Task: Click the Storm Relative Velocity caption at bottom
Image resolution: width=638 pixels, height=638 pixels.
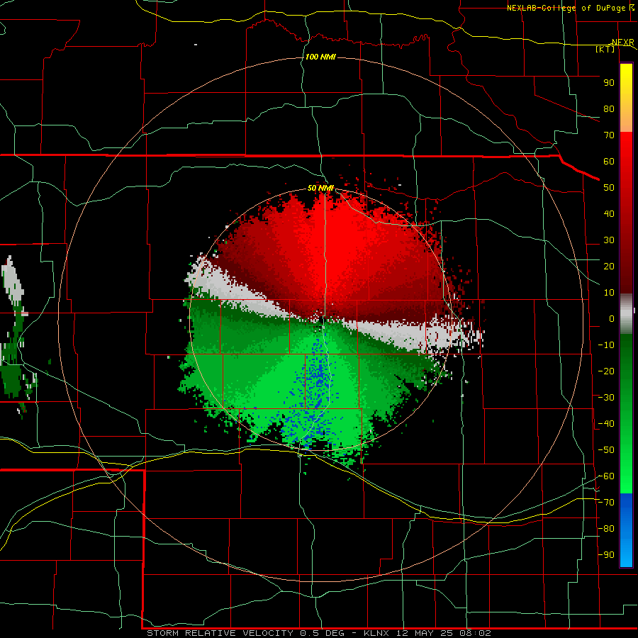Action: 318,633
